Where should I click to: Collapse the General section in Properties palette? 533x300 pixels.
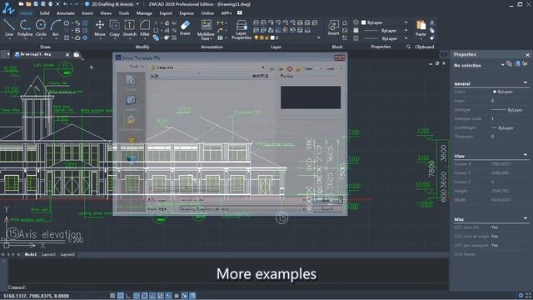click(x=526, y=82)
